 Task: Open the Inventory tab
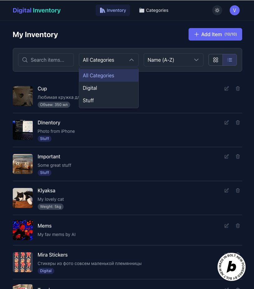(113, 10)
